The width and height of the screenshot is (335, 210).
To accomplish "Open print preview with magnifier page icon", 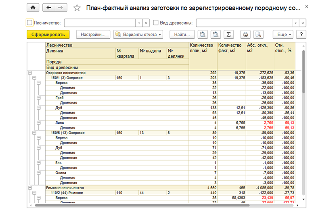I will [x=258, y=34].
